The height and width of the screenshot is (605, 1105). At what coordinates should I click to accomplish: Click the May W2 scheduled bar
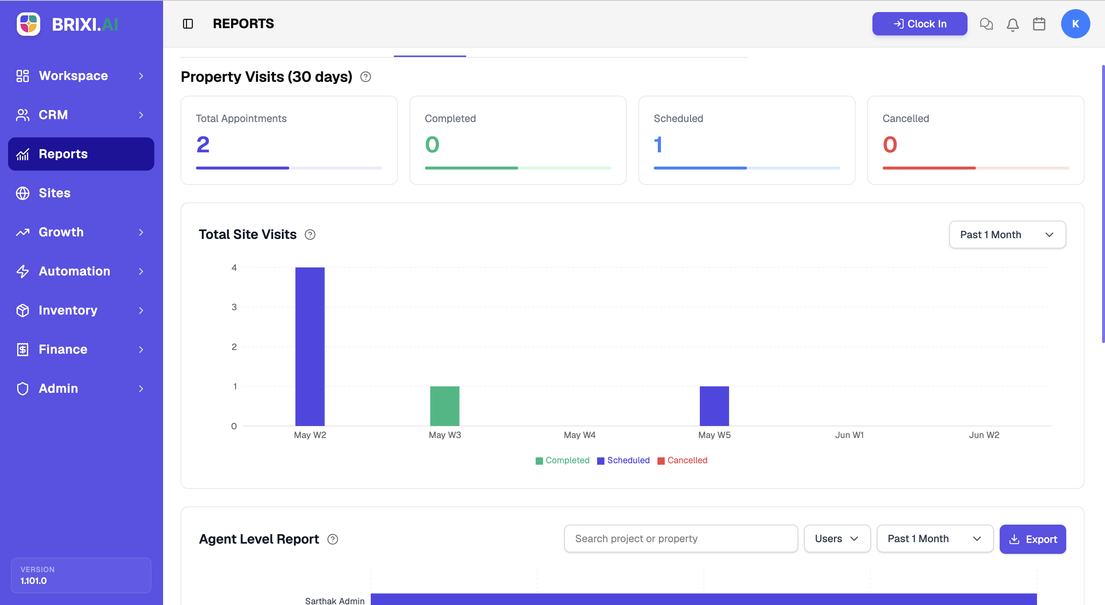[310, 347]
